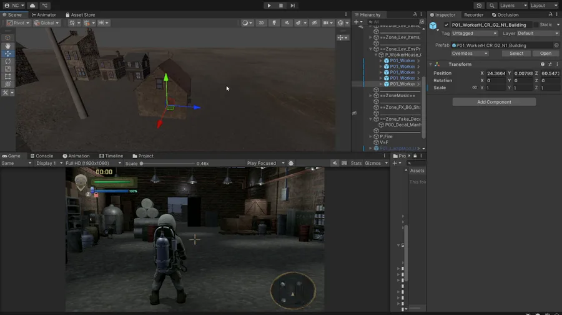The width and height of the screenshot is (562, 315).
Task: Open the Layers dropdown
Action: tap(512, 6)
